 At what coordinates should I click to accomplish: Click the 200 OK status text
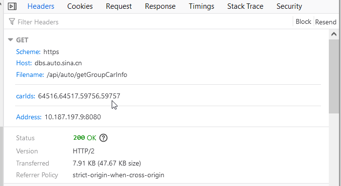pos(84,138)
